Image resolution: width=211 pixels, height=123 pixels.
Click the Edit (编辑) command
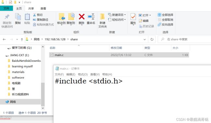144,21
